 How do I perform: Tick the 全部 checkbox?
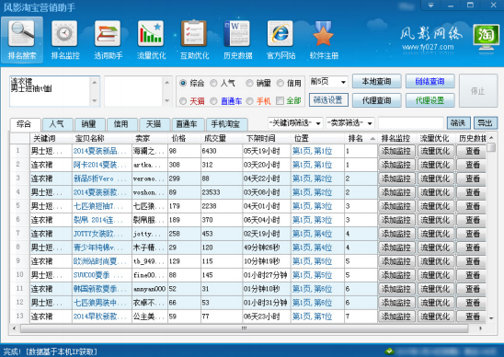click(x=280, y=101)
